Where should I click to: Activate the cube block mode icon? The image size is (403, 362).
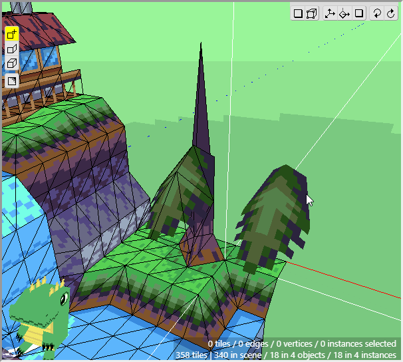pyautogui.click(x=11, y=65)
